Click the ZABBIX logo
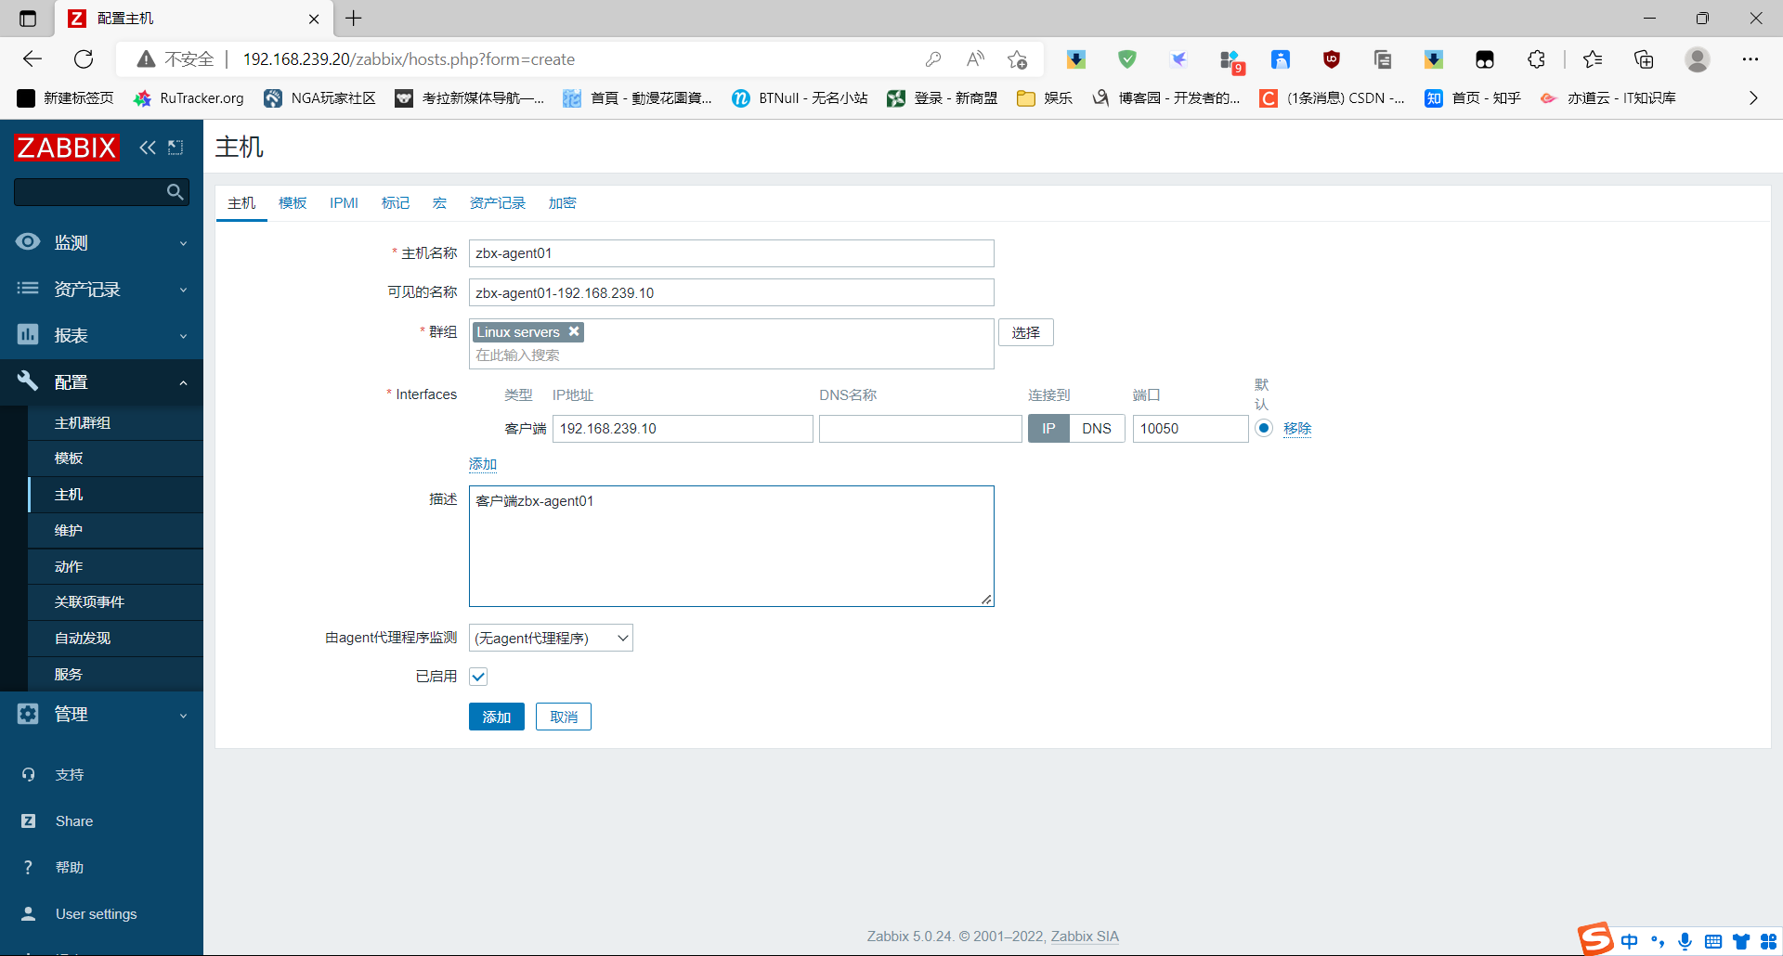Screen dimensions: 1783x956 click(x=67, y=148)
